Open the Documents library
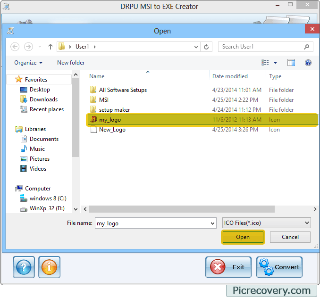The width and height of the screenshot is (320, 297). point(44,139)
